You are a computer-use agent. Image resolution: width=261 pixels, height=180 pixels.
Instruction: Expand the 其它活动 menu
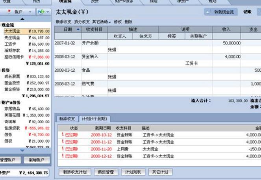pyautogui.click(x=102, y=22)
